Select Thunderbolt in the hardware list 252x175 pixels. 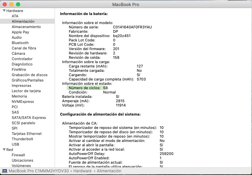(22, 139)
